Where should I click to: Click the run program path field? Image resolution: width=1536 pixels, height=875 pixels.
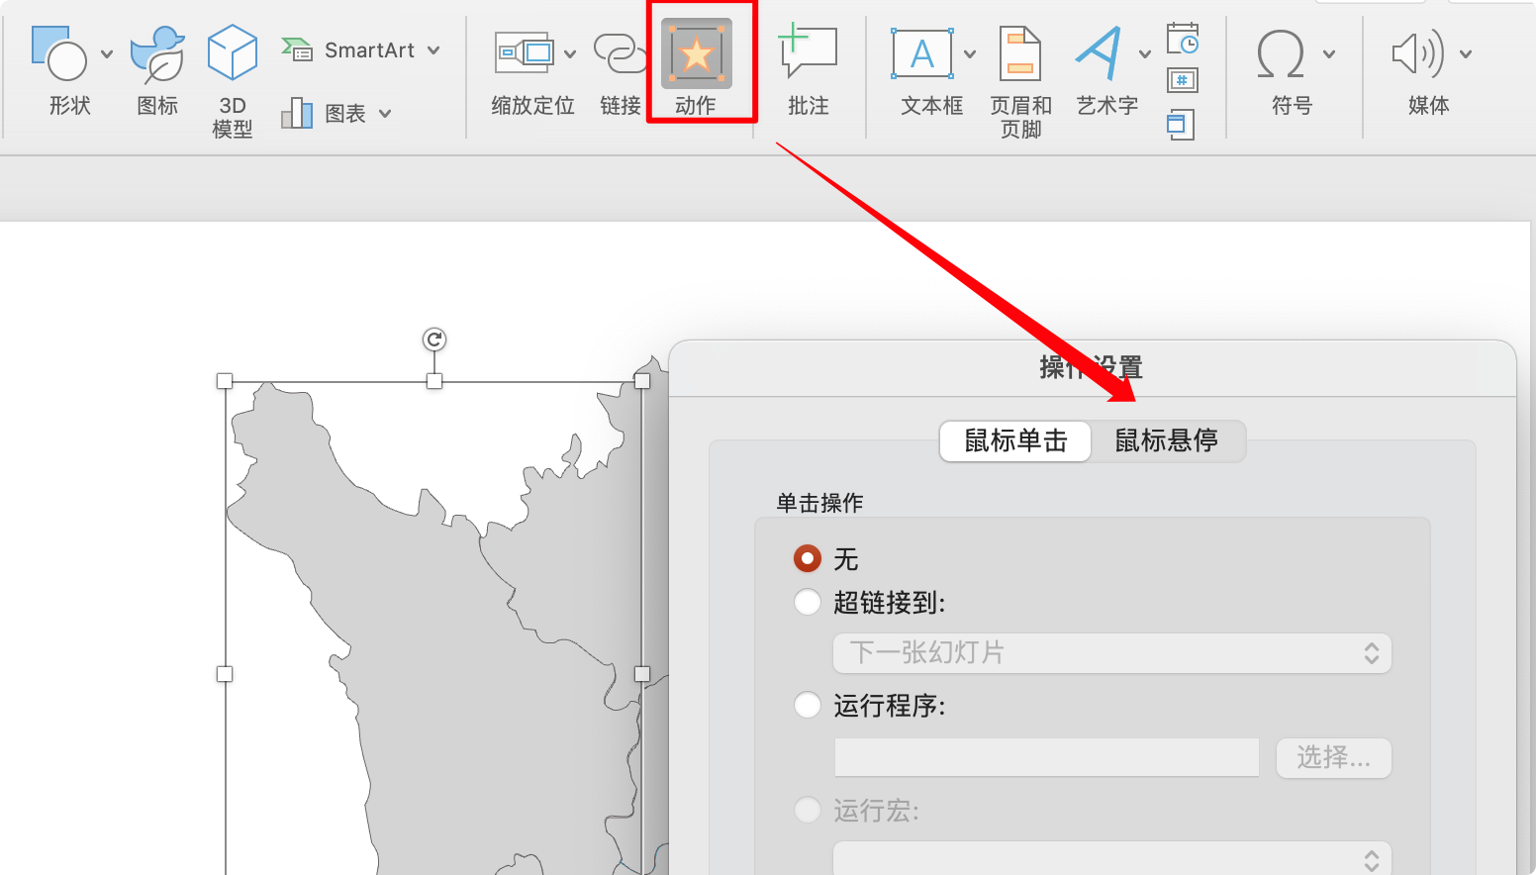coord(1046,758)
